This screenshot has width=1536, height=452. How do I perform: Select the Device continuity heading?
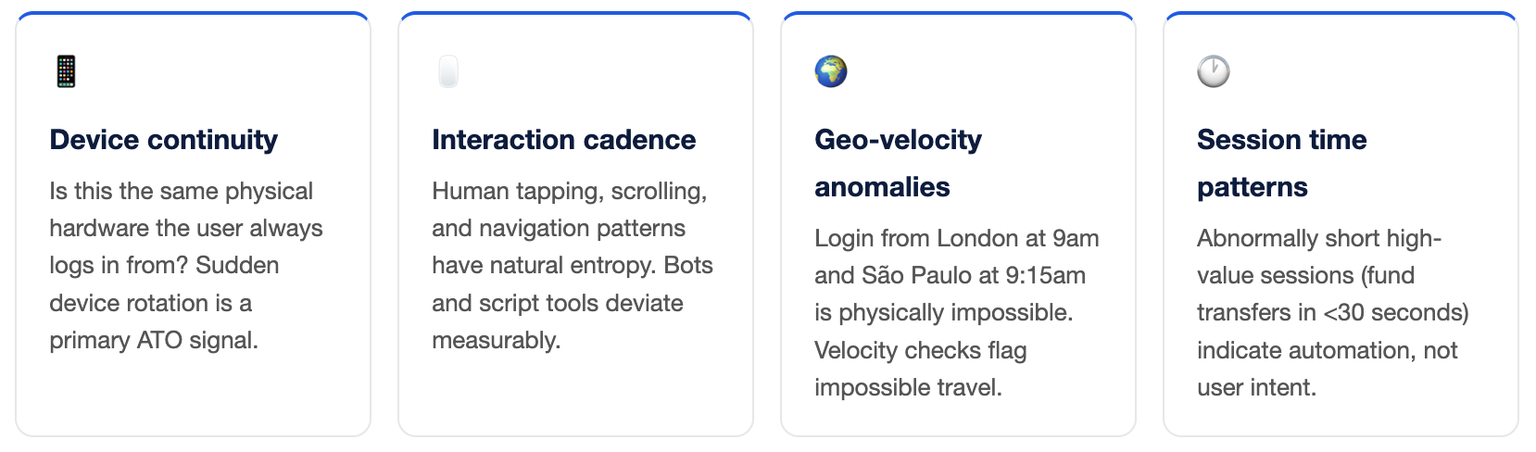click(x=163, y=140)
